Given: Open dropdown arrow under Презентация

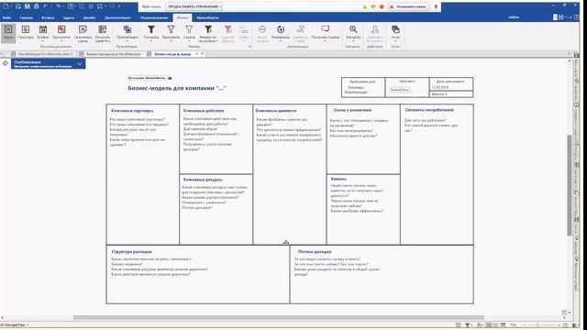Looking at the screenshot, I should point(127,40).
